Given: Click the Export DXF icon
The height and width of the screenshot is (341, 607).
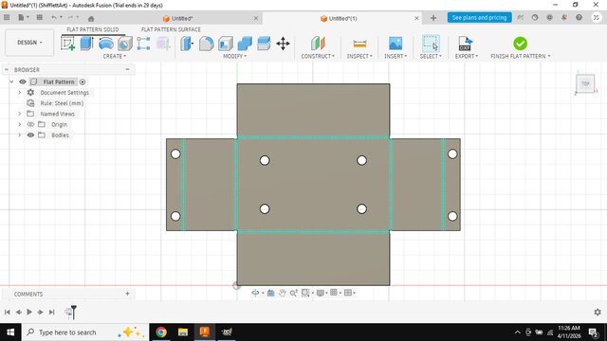Looking at the screenshot, I should click(x=466, y=44).
